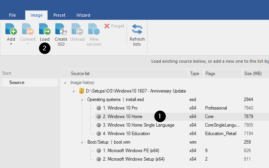Viewport: 269px width, 168px height.
Task: Collapse the Image history node
Action: [65, 83]
